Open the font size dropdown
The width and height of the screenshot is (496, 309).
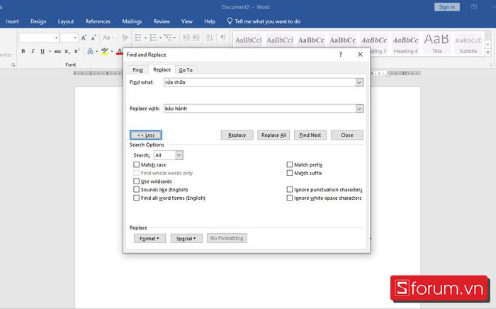(75, 38)
